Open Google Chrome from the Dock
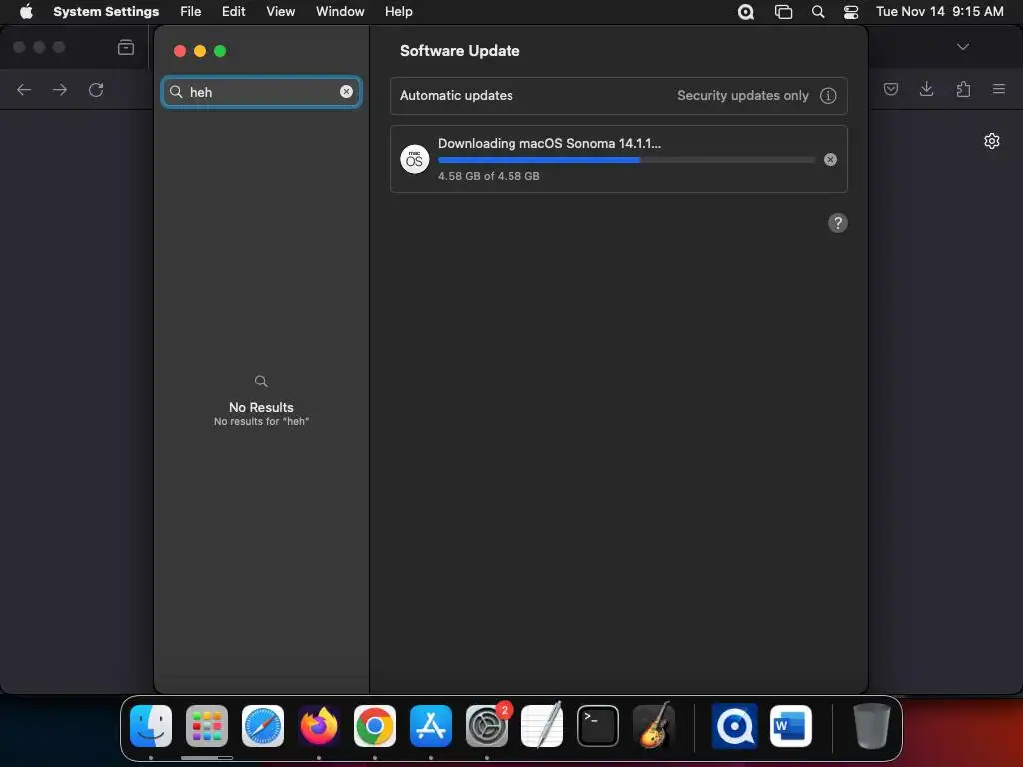 (375, 725)
